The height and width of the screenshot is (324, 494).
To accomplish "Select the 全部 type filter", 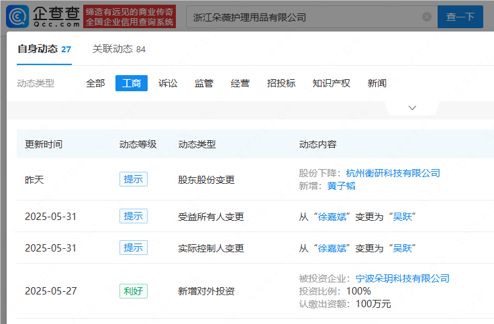I will pyautogui.click(x=95, y=83).
